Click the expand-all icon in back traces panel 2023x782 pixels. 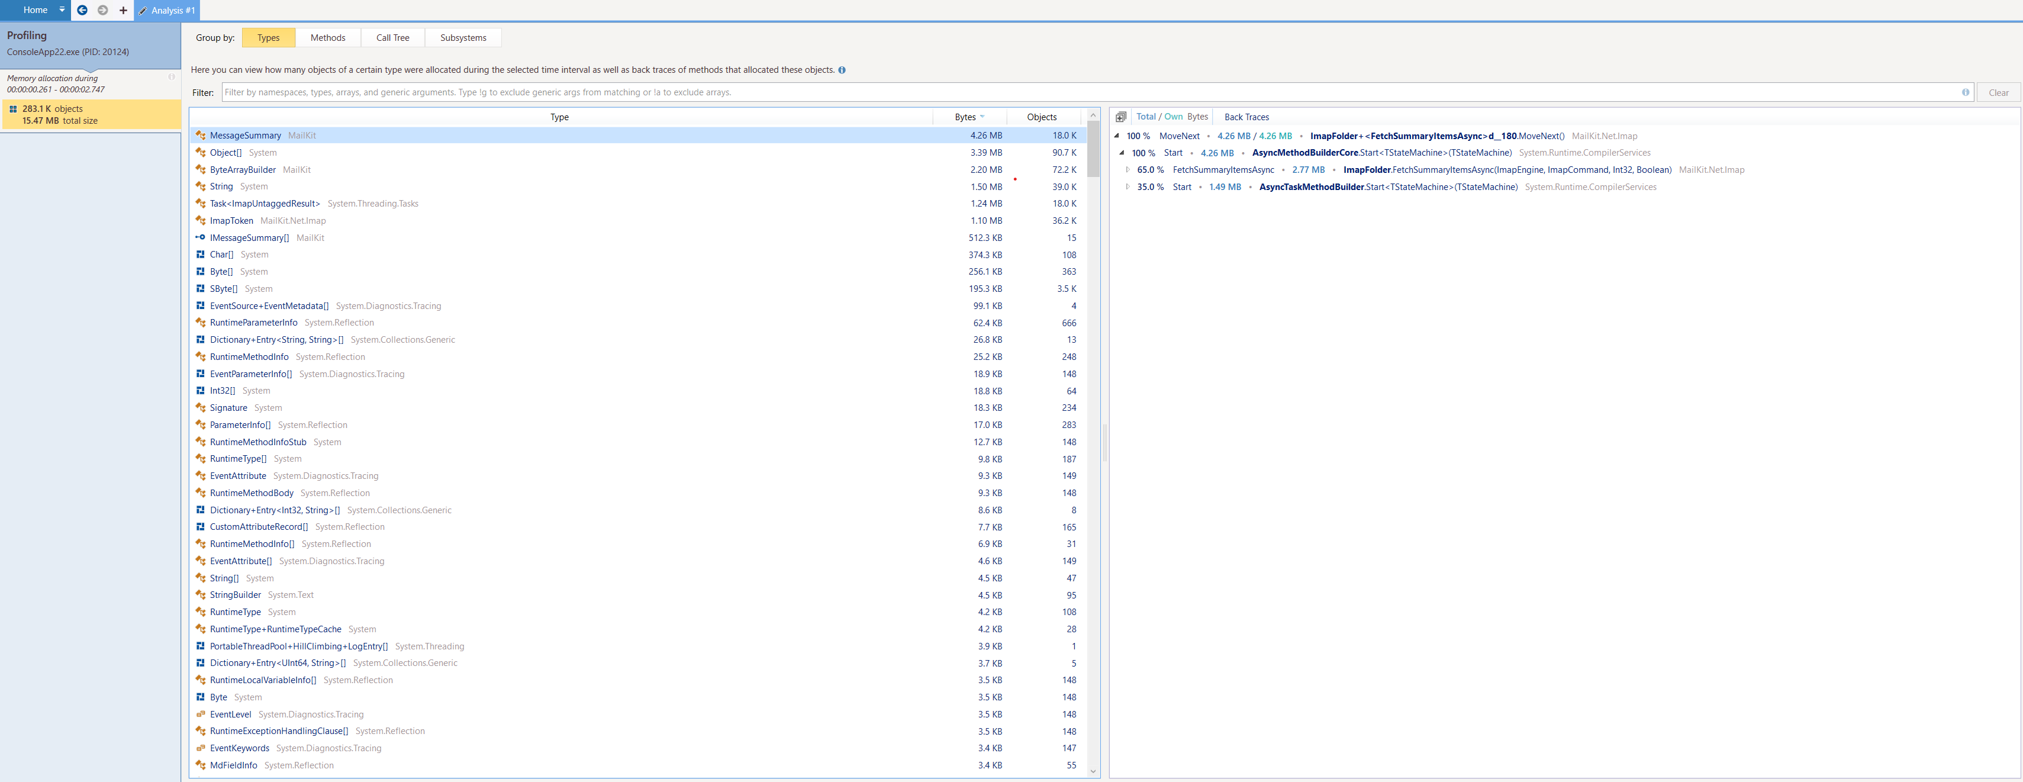tap(1120, 117)
